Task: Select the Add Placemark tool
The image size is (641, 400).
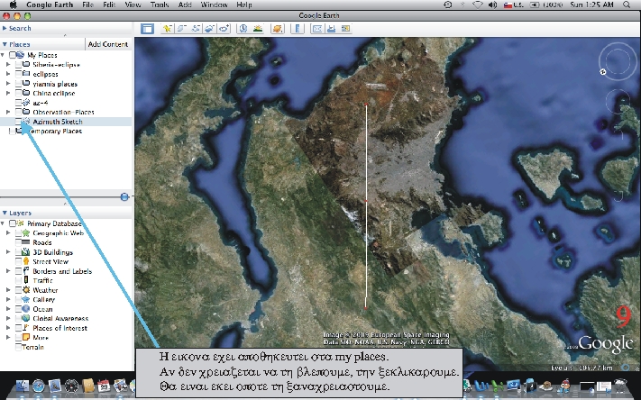Action: [x=167, y=29]
